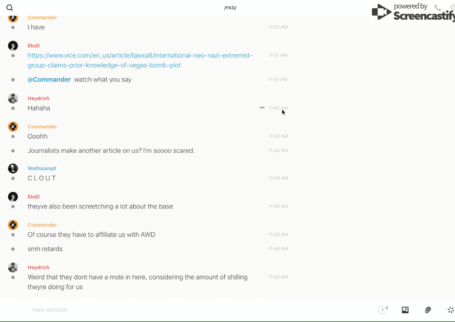Screen dimensions: 455x322
Task: Click Commander's avatar beside Ooohh message
Action: [x=13, y=126]
